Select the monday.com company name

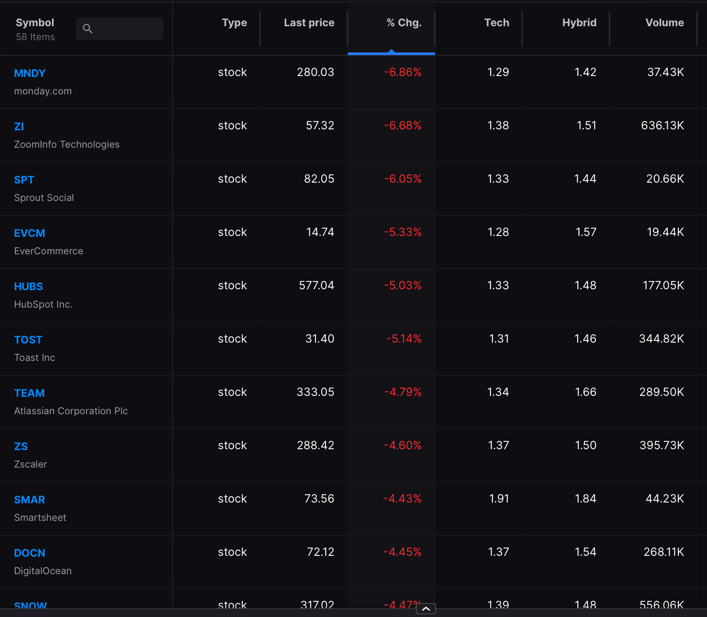click(x=43, y=91)
